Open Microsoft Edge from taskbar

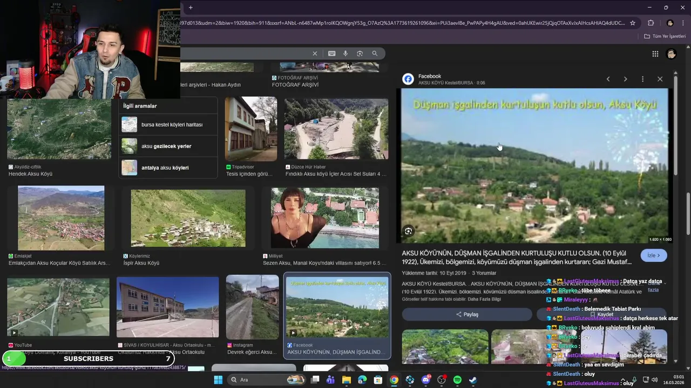tap(362, 380)
